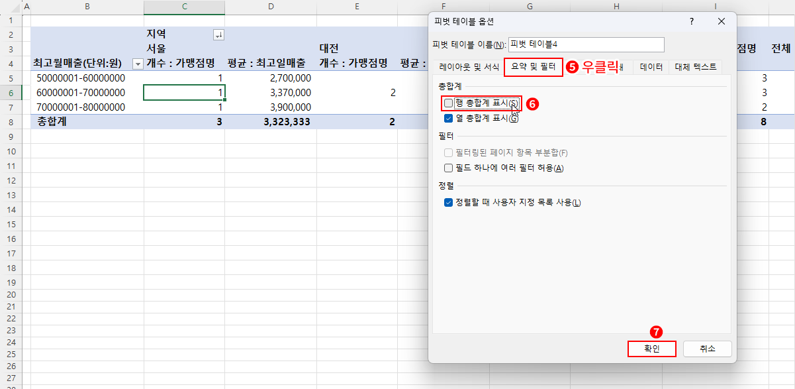Select row header 1
Screen dimensions: 795x389
(11, 20)
